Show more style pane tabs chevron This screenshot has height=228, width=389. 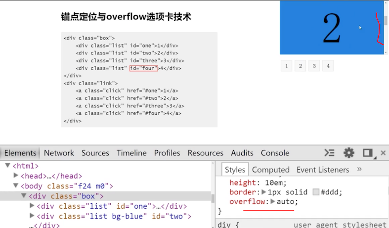[359, 169]
